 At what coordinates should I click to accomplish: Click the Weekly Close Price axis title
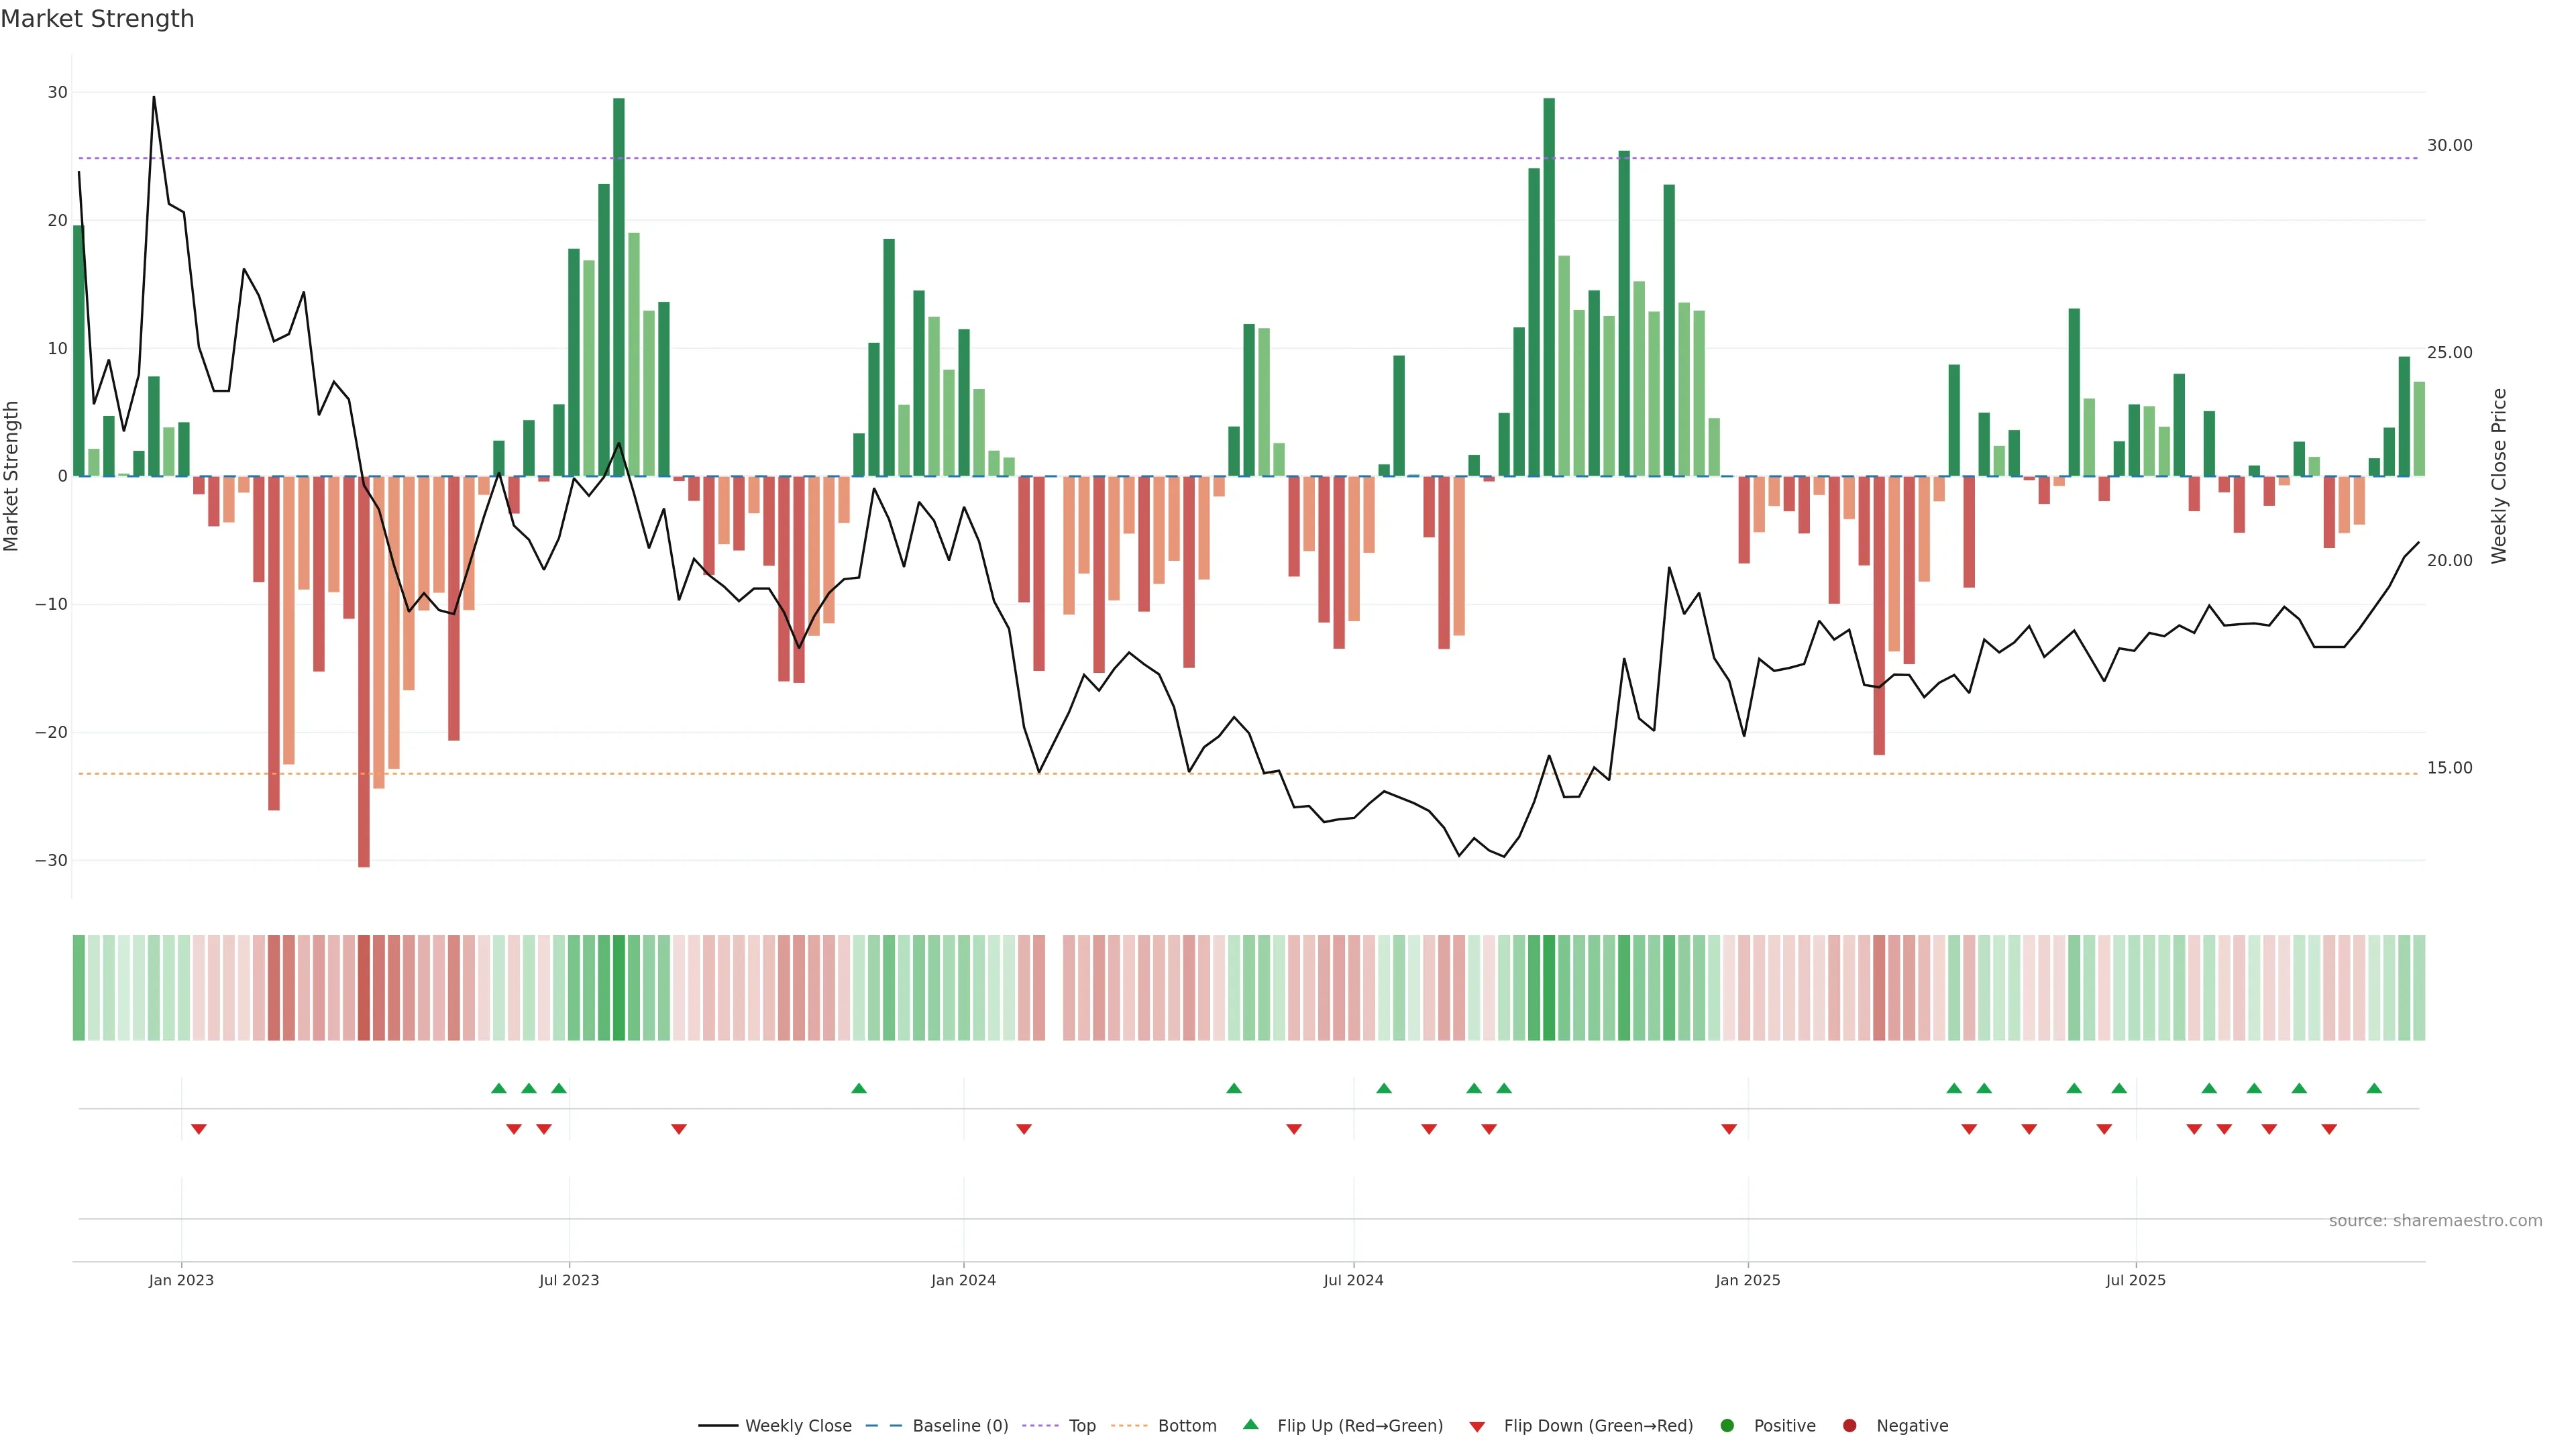coord(2499,476)
